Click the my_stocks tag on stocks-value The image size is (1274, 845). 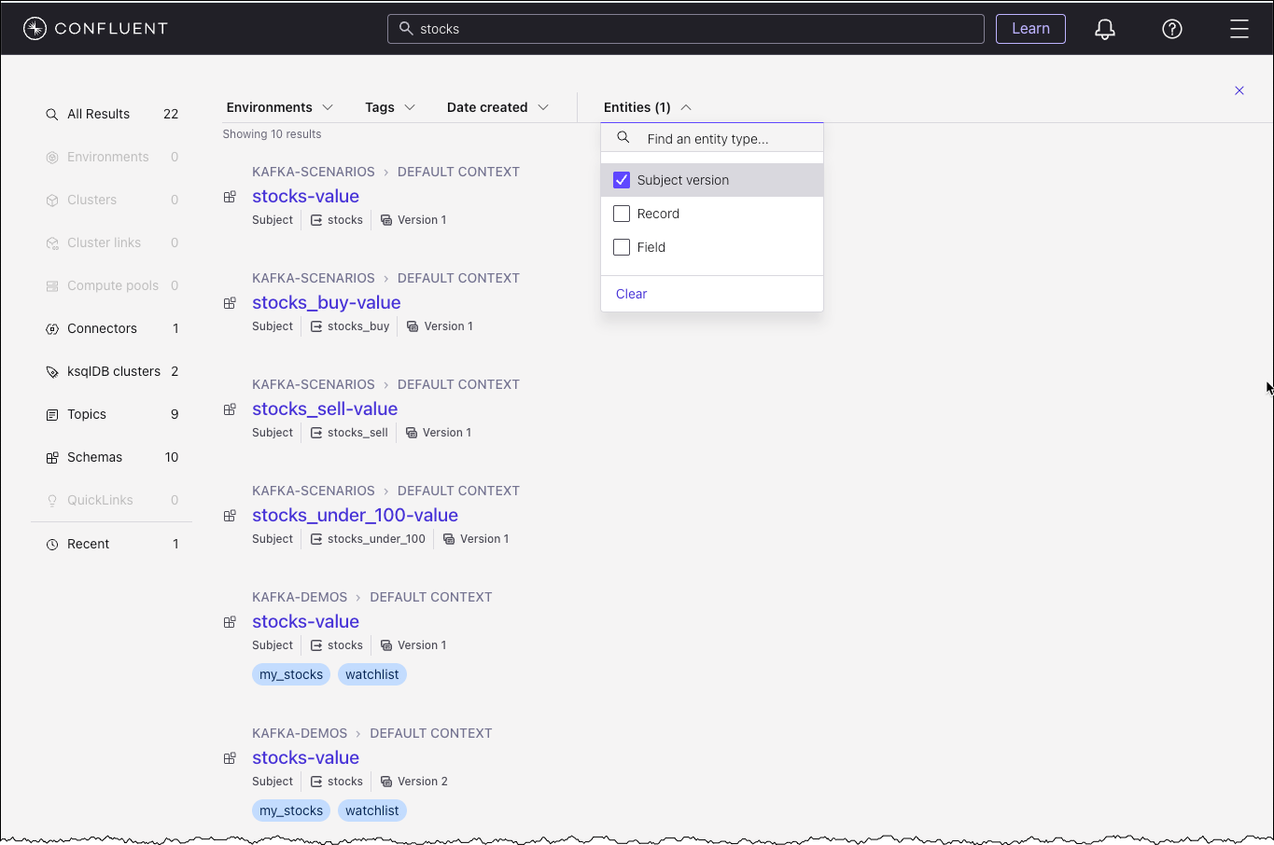290,673
